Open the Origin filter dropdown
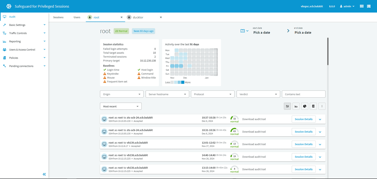Image resolution: width=377 pixels, height=179 pixels. pyautogui.click(x=122, y=94)
